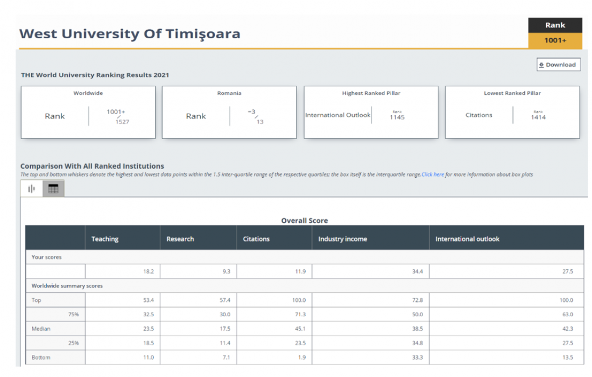Switch to the table view icon
Image resolution: width=592 pixels, height=377 pixels.
click(53, 188)
